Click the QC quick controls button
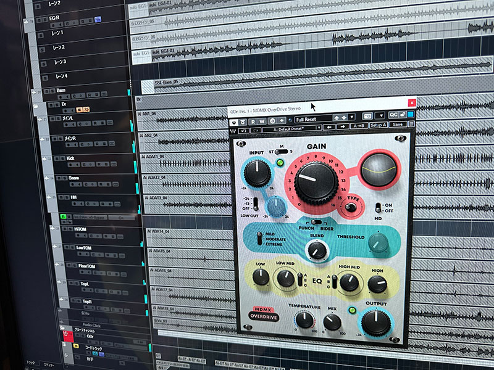 (x=393, y=115)
